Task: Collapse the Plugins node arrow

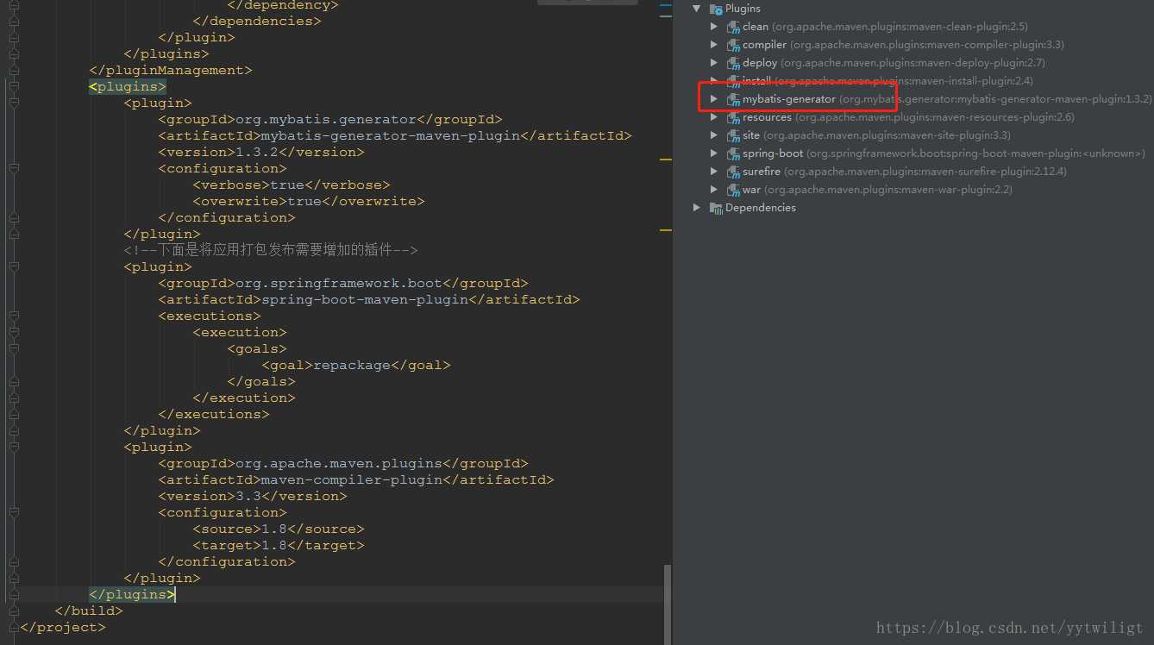Action: 697,9
